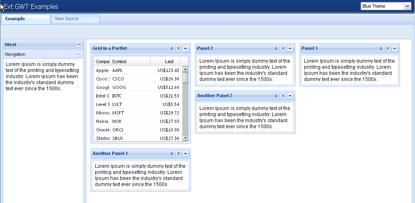
Task: Collapse Panel 3 using the arrow toggle
Action: 394,49
